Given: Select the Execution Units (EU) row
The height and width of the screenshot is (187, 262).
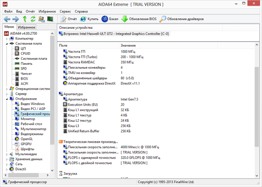Looking at the screenshot, I should pos(93,105).
